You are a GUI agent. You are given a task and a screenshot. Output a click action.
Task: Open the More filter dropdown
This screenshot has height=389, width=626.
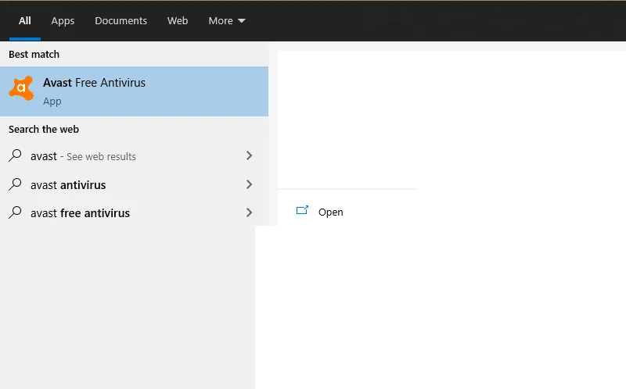click(227, 21)
